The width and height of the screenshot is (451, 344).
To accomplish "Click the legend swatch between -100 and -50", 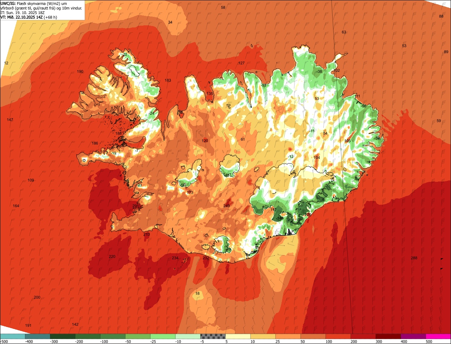I will click(x=113, y=336).
